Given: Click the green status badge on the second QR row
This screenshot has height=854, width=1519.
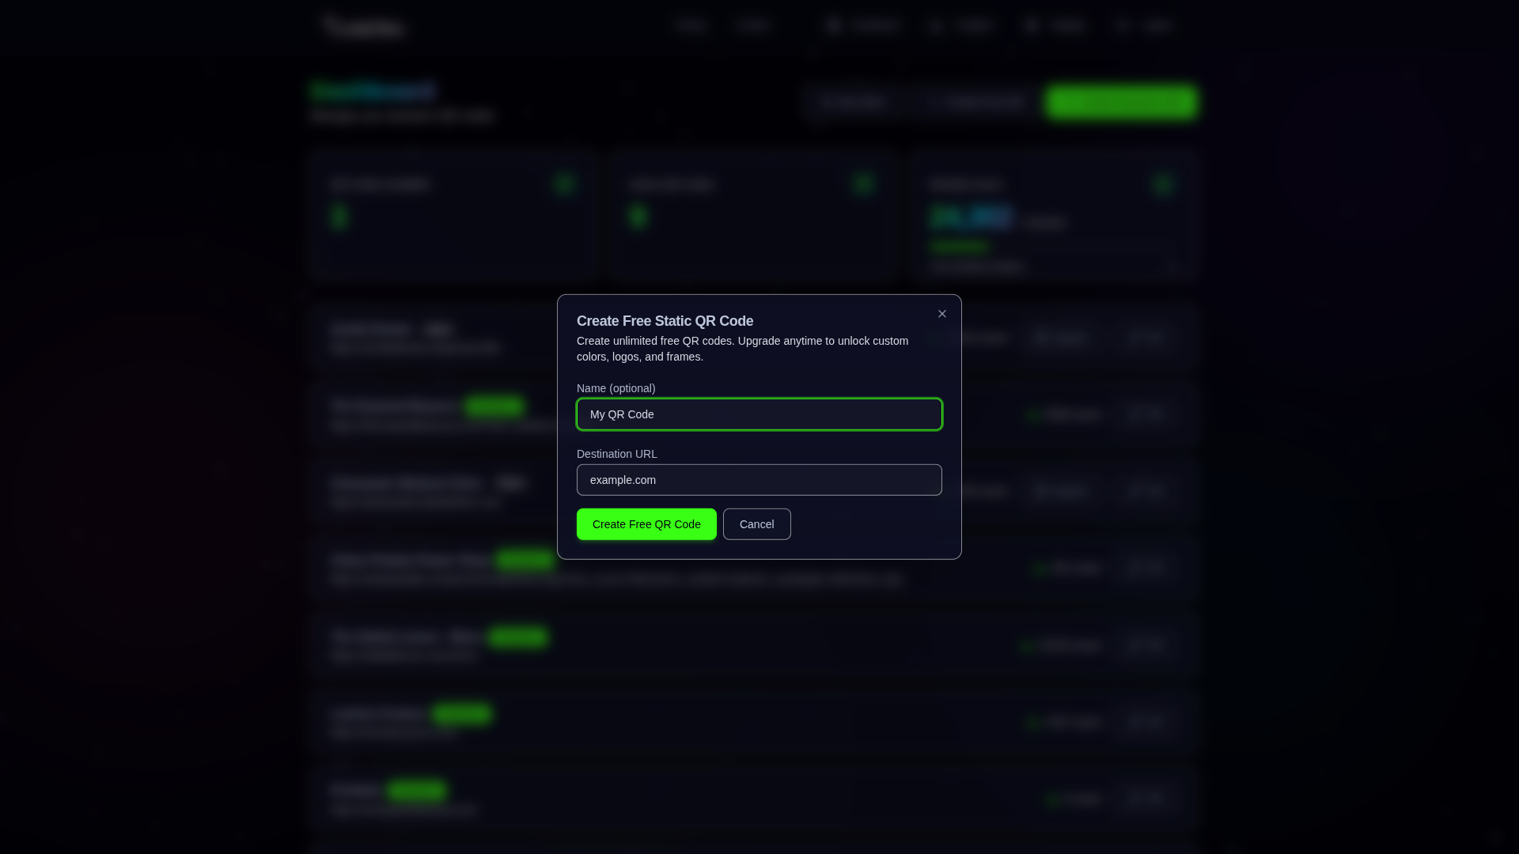Looking at the screenshot, I should [x=493, y=406].
